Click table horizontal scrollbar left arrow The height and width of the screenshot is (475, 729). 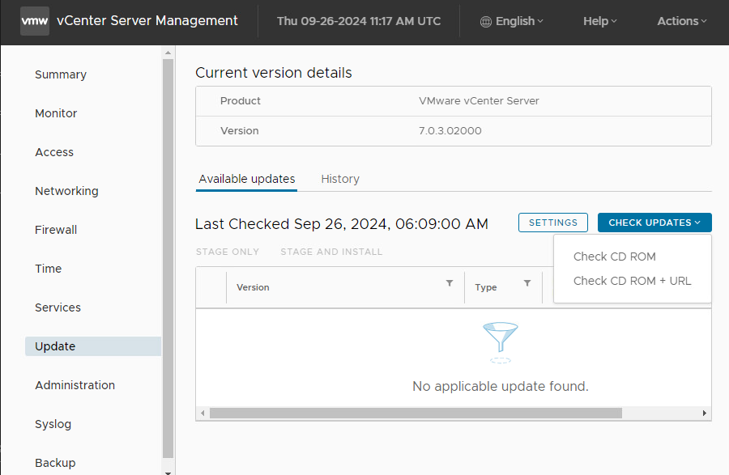click(x=202, y=414)
